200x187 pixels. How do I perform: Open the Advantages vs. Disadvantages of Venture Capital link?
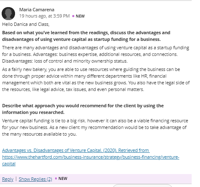pos(76,150)
